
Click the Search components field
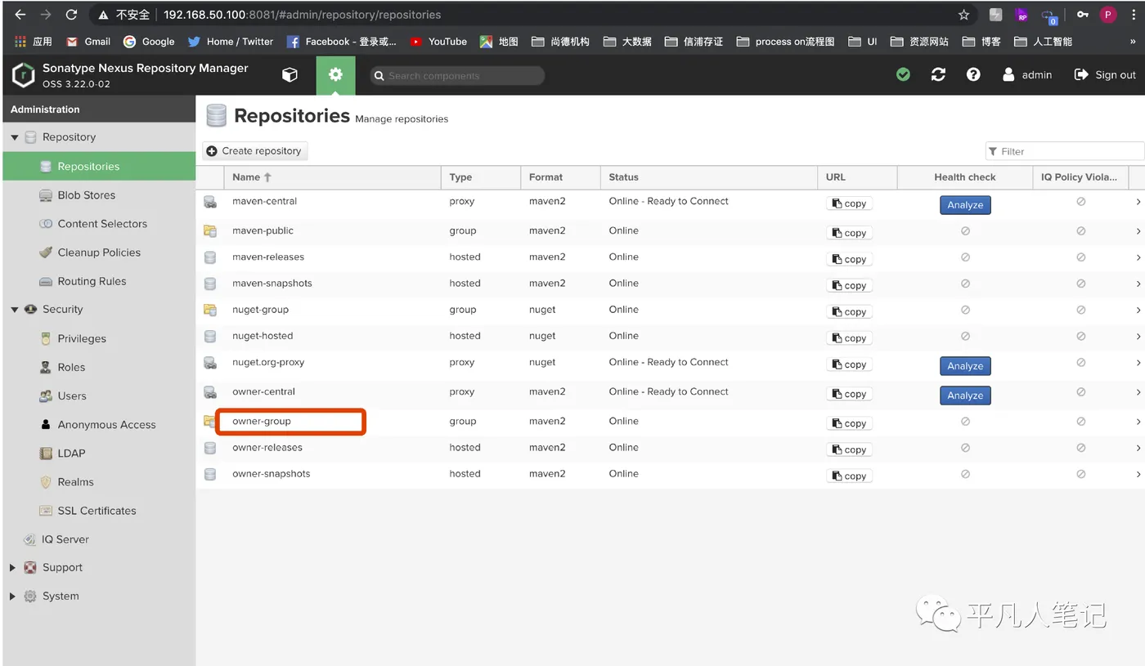pos(457,75)
